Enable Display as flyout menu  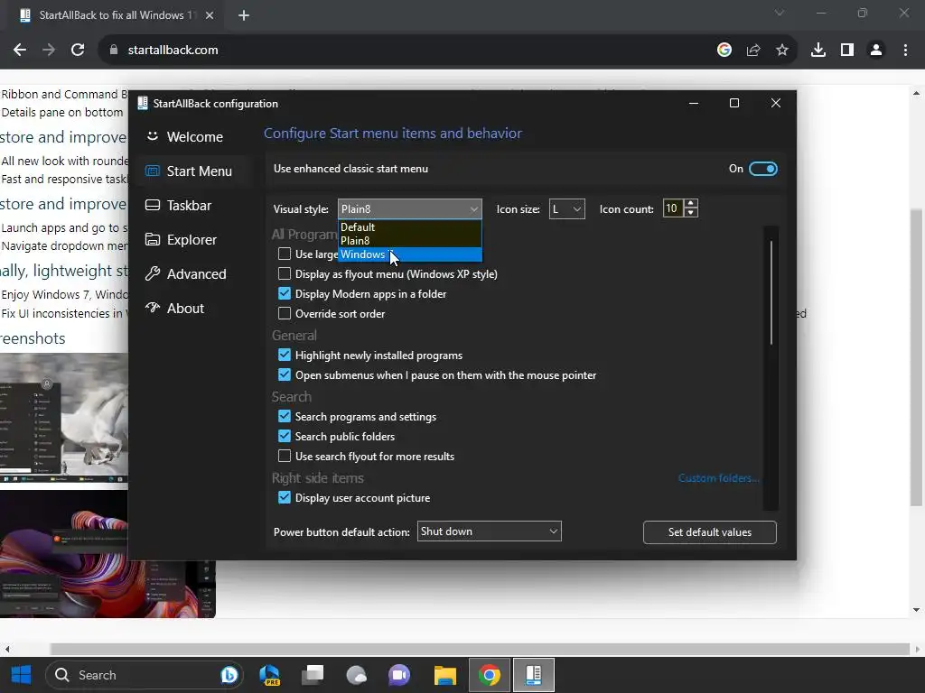285,273
